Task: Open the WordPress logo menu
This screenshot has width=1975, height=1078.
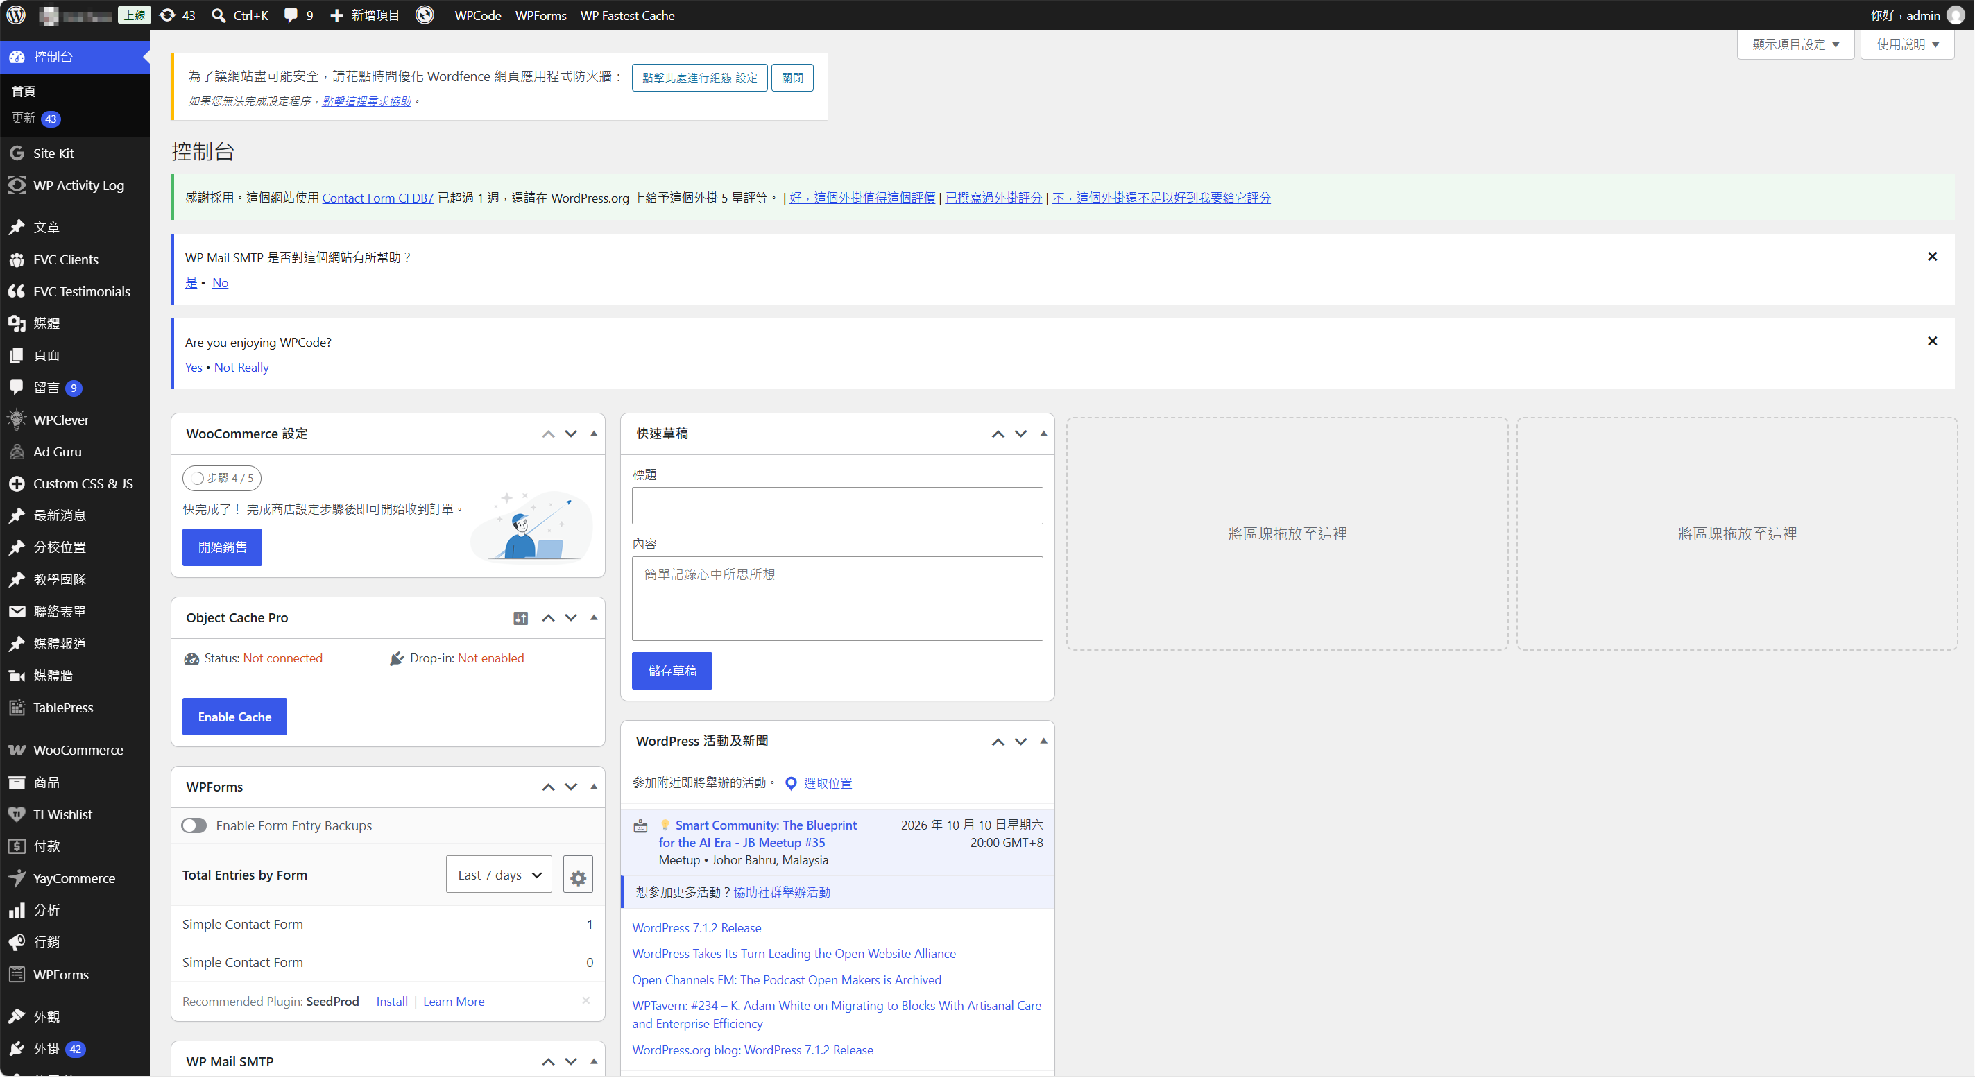Action: click(16, 15)
